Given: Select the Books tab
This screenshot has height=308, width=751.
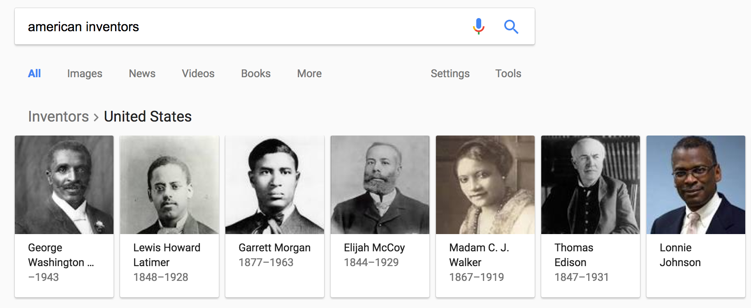Looking at the screenshot, I should [256, 74].
